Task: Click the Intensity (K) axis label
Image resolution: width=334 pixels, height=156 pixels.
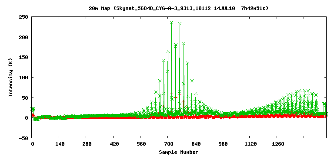Action: click(10, 78)
